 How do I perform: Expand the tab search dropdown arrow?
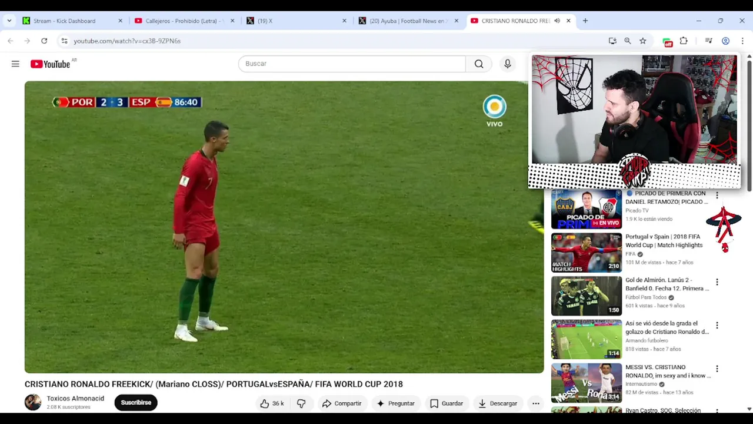[9, 21]
